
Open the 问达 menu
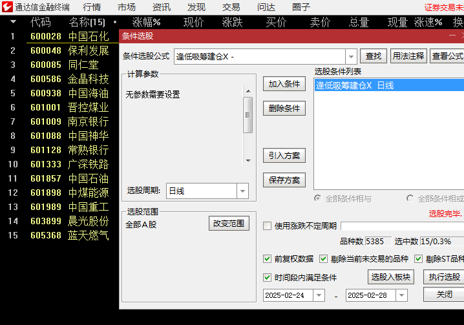point(266,7)
